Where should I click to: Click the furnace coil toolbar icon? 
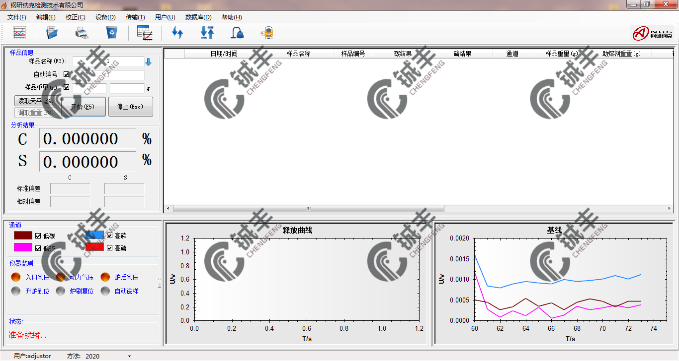[267, 33]
